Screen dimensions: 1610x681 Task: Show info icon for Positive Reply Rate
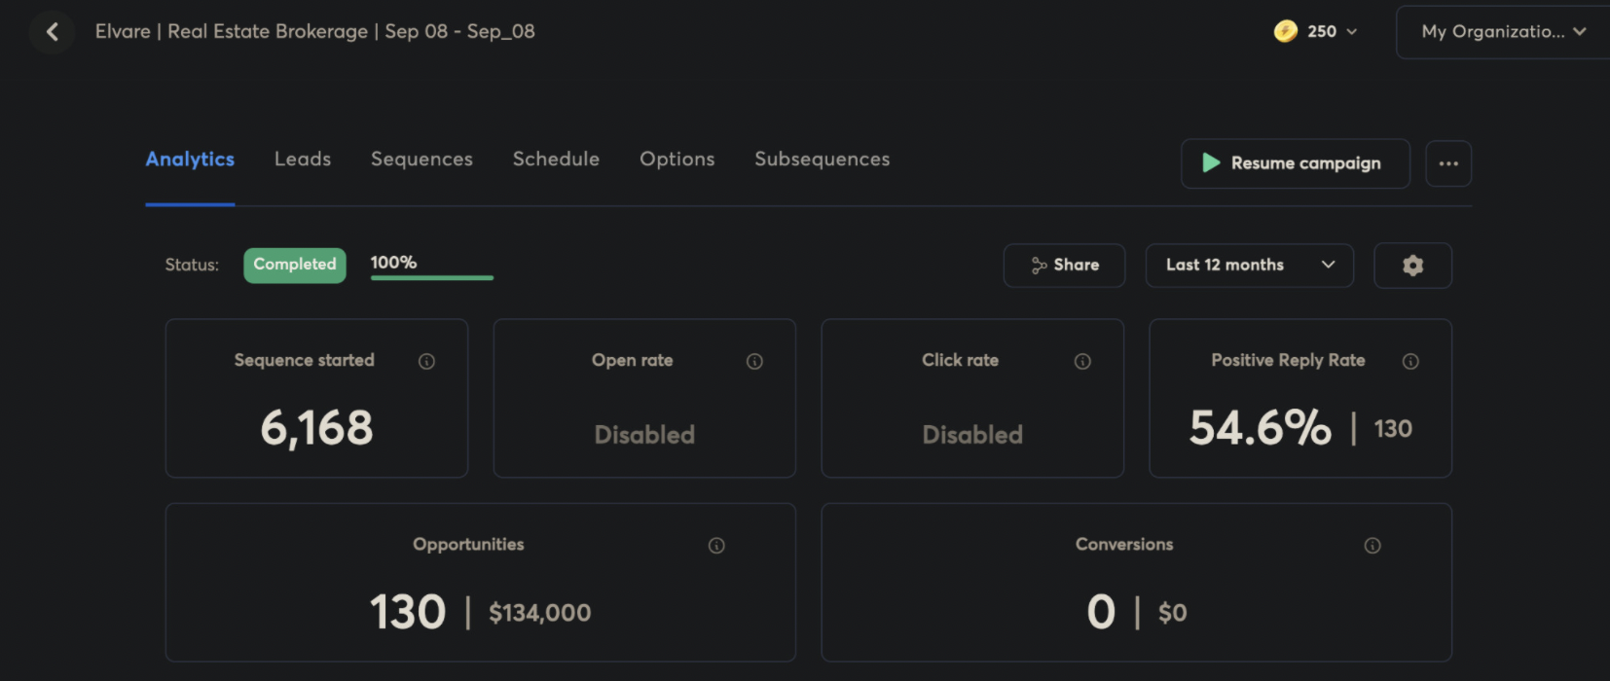[x=1410, y=362]
